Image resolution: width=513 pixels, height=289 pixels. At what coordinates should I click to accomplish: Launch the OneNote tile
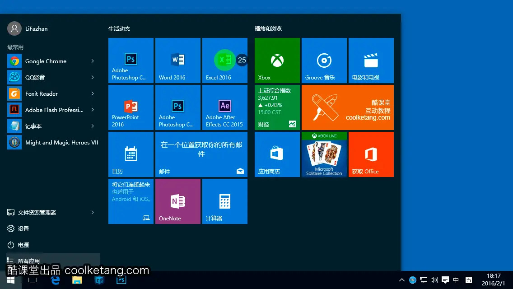click(177, 201)
